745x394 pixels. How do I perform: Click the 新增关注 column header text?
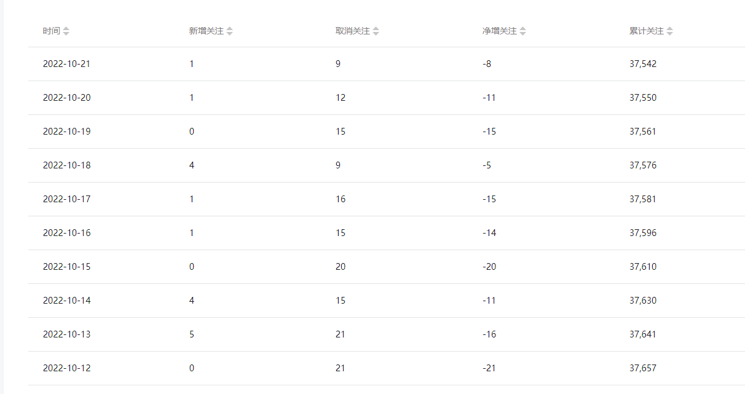coord(207,31)
